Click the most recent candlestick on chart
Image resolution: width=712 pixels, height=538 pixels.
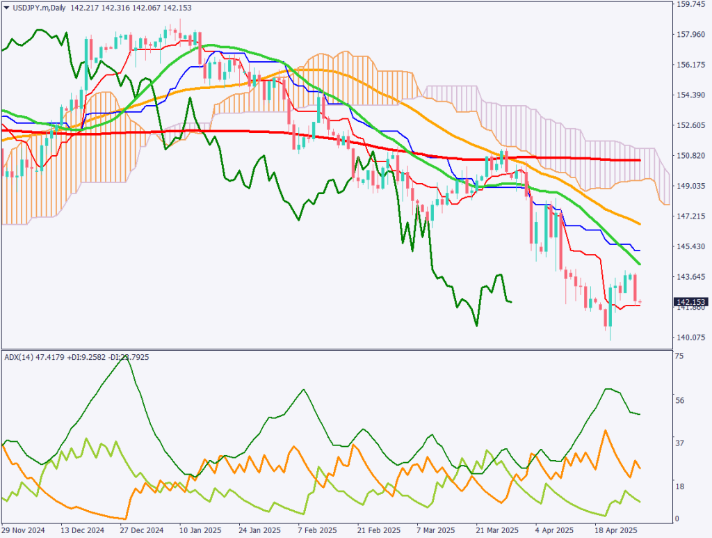tap(640, 302)
